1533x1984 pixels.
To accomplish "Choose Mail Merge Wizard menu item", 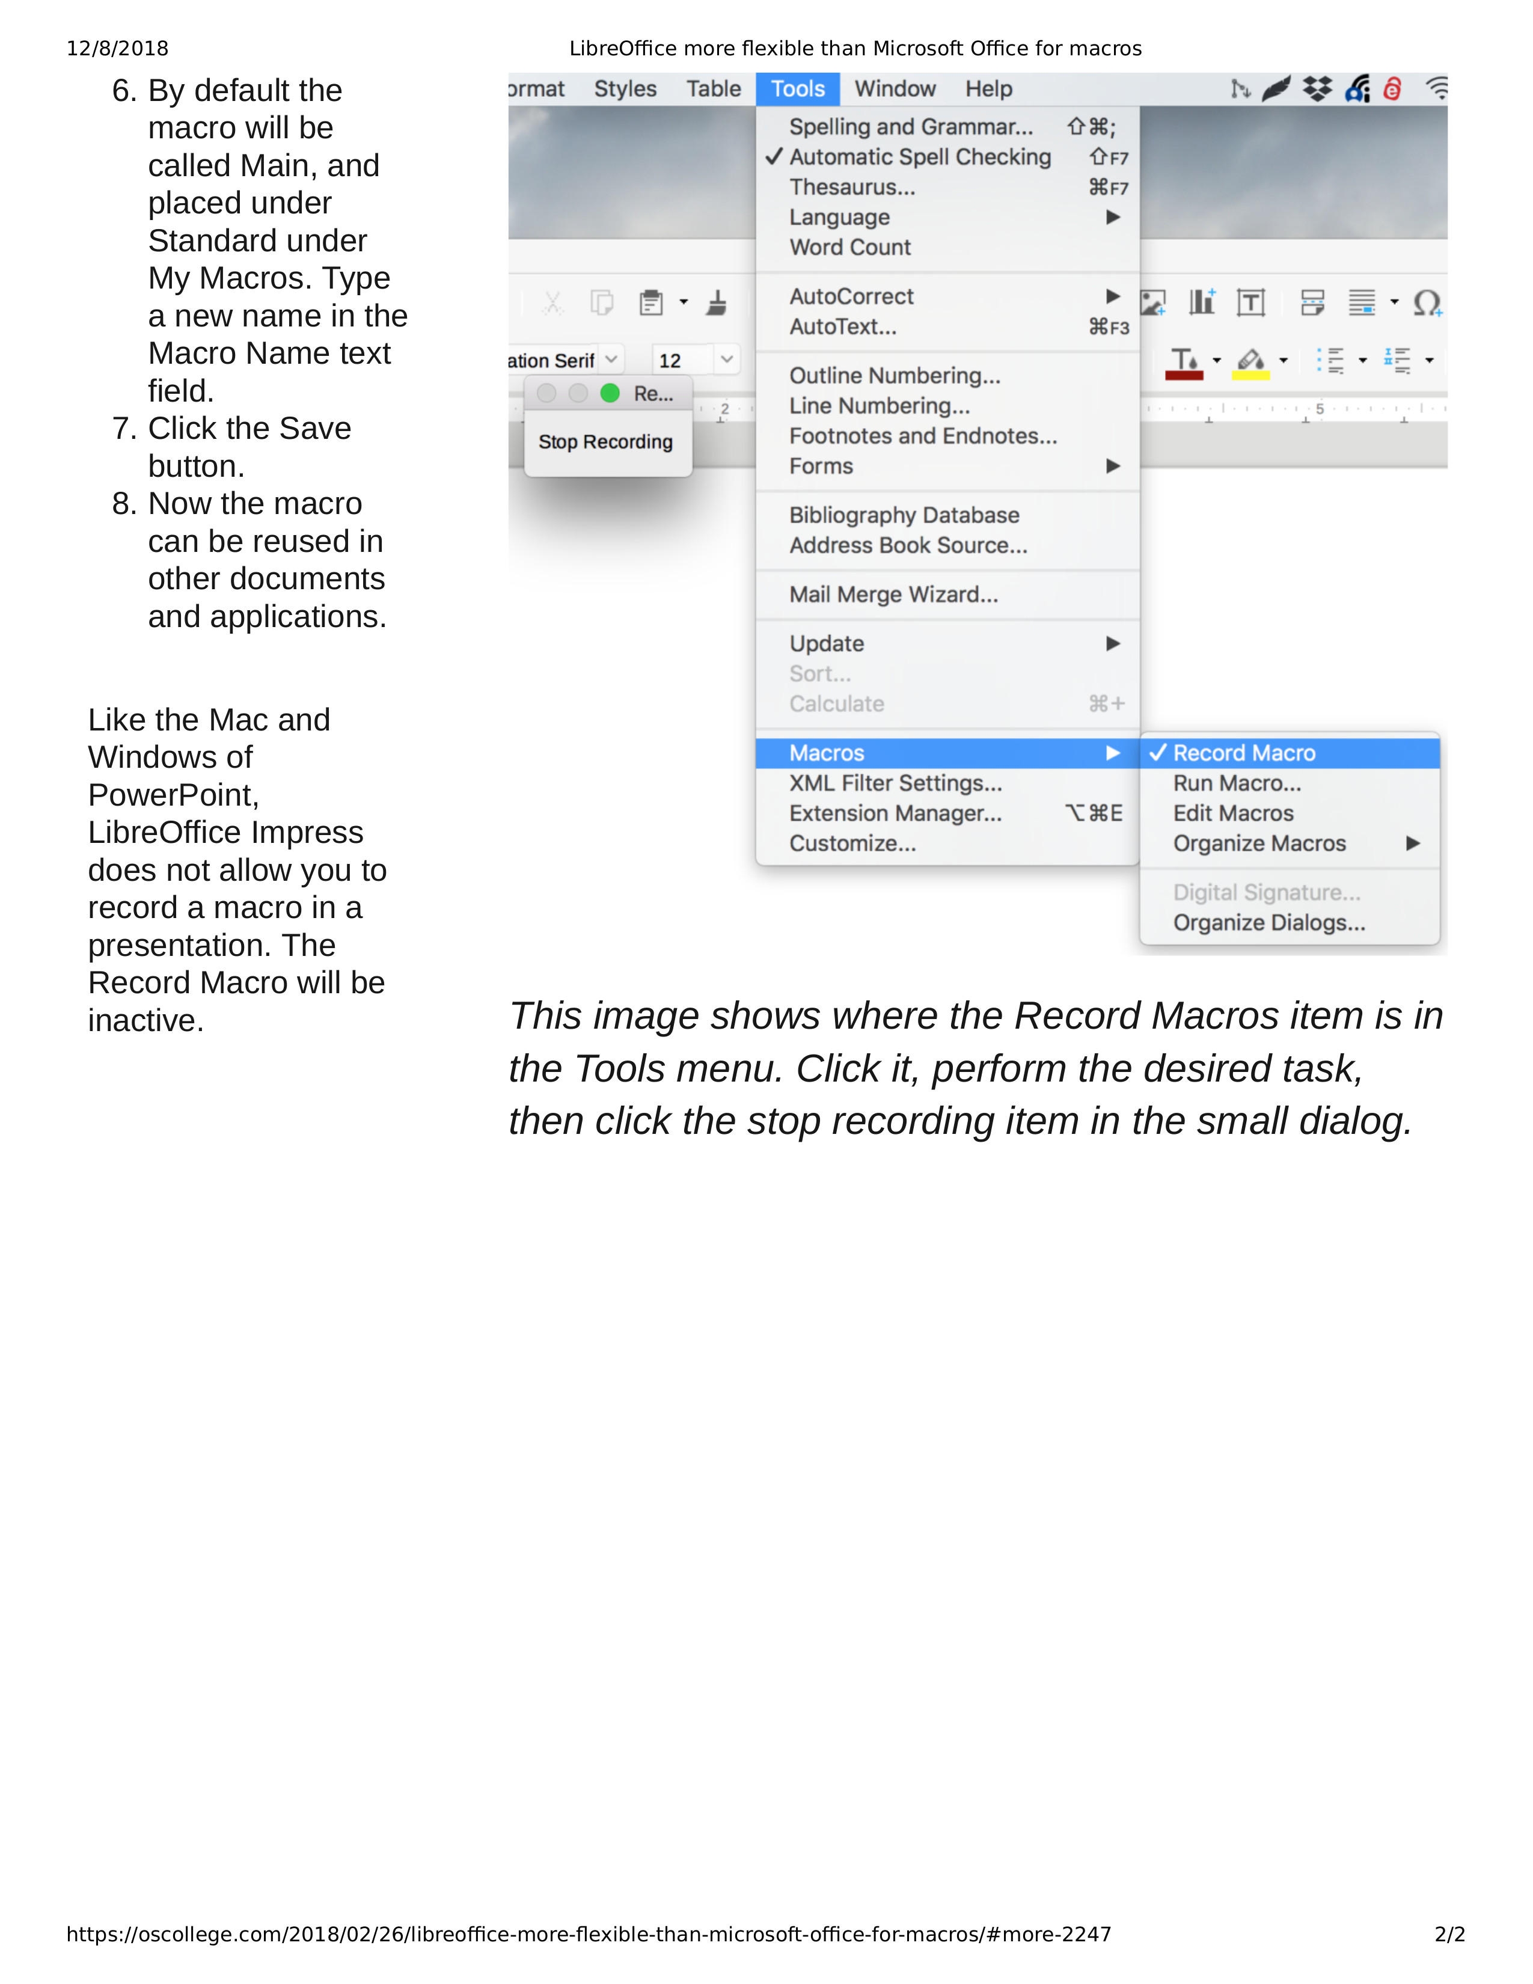I will click(947, 594).
